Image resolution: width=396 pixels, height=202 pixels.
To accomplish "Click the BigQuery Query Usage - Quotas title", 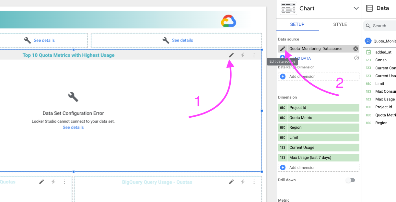I will [157, 182].
